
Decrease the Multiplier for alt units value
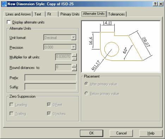(x=74, y=59)
